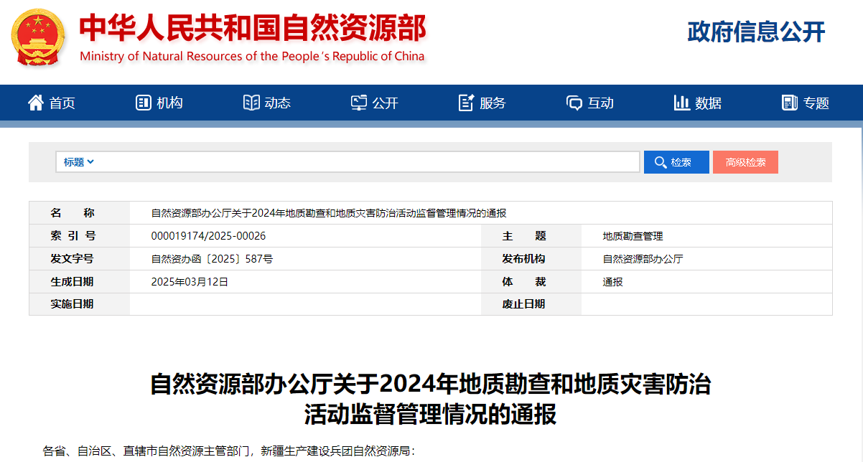Screen dimensions: 863x462
Task: Click the 发文字号 field label
Action: (72, 258)
